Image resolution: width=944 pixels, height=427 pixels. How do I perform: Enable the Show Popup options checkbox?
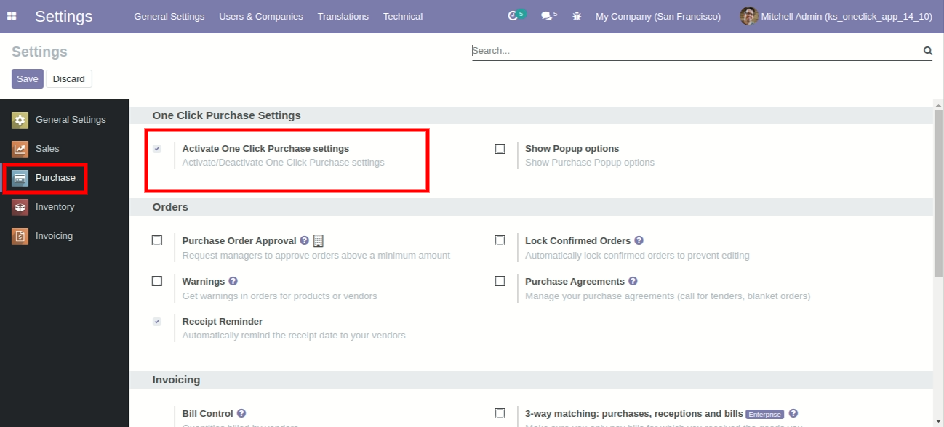500,148
